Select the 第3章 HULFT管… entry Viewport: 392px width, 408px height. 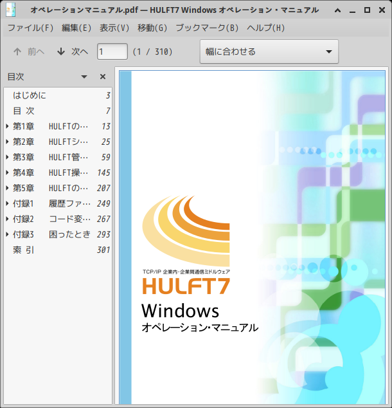pyautogui.click(x=58, y=157)
